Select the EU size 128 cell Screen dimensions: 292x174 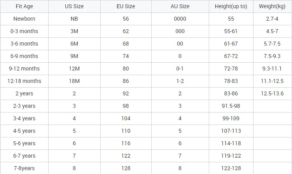126,168
